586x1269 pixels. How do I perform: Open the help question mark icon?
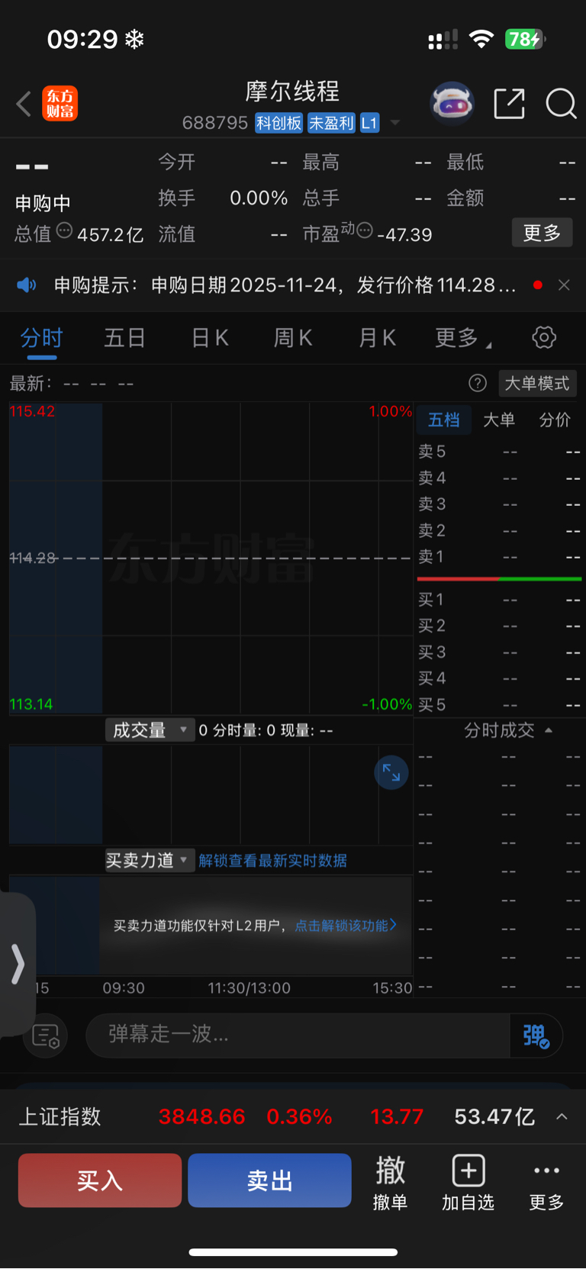(x=478, y=383)
